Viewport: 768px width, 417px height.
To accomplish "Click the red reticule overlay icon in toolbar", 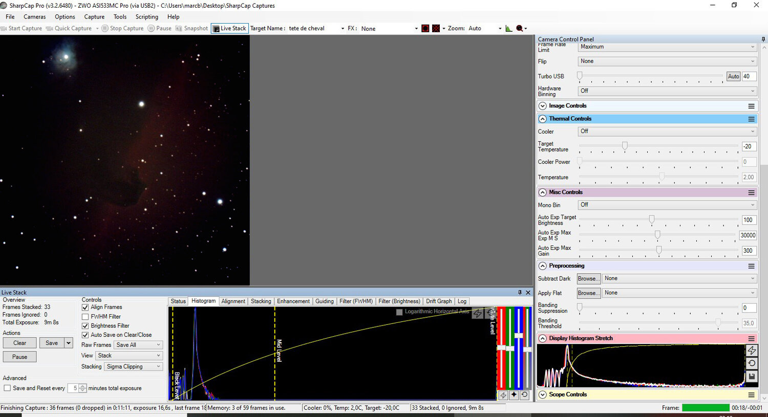I will [x=425, y=29].
